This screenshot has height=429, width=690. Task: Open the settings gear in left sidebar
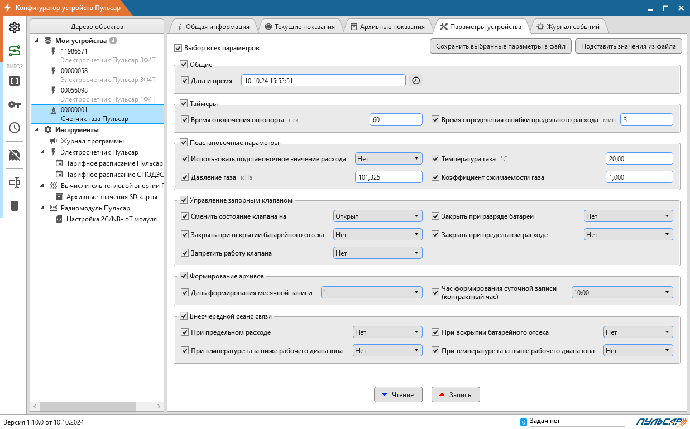tap(15, 27)
